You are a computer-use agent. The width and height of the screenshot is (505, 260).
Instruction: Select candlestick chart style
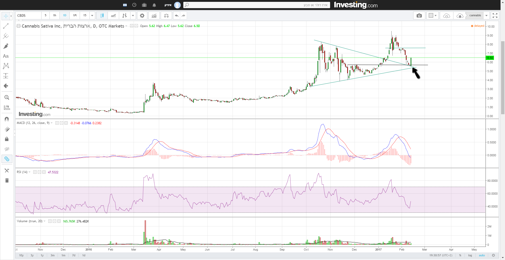102,15
